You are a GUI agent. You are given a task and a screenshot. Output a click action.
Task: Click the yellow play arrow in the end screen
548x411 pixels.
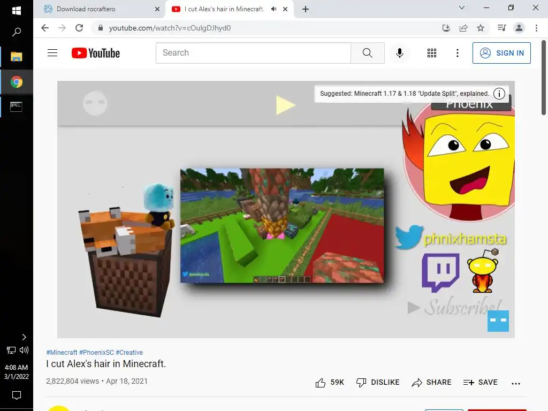[285, 105]
